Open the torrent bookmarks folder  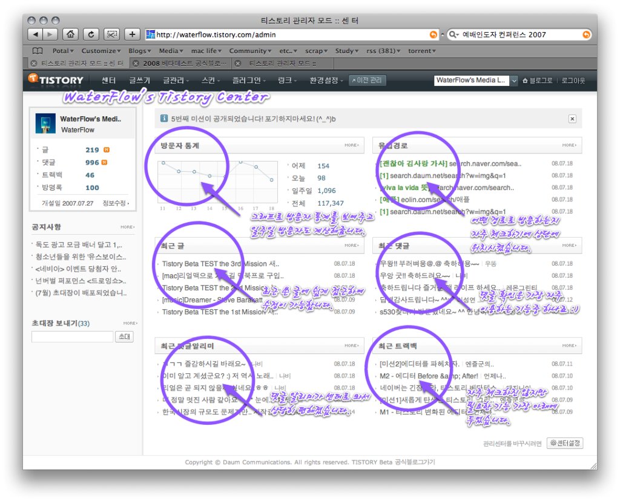click(421, 51)
